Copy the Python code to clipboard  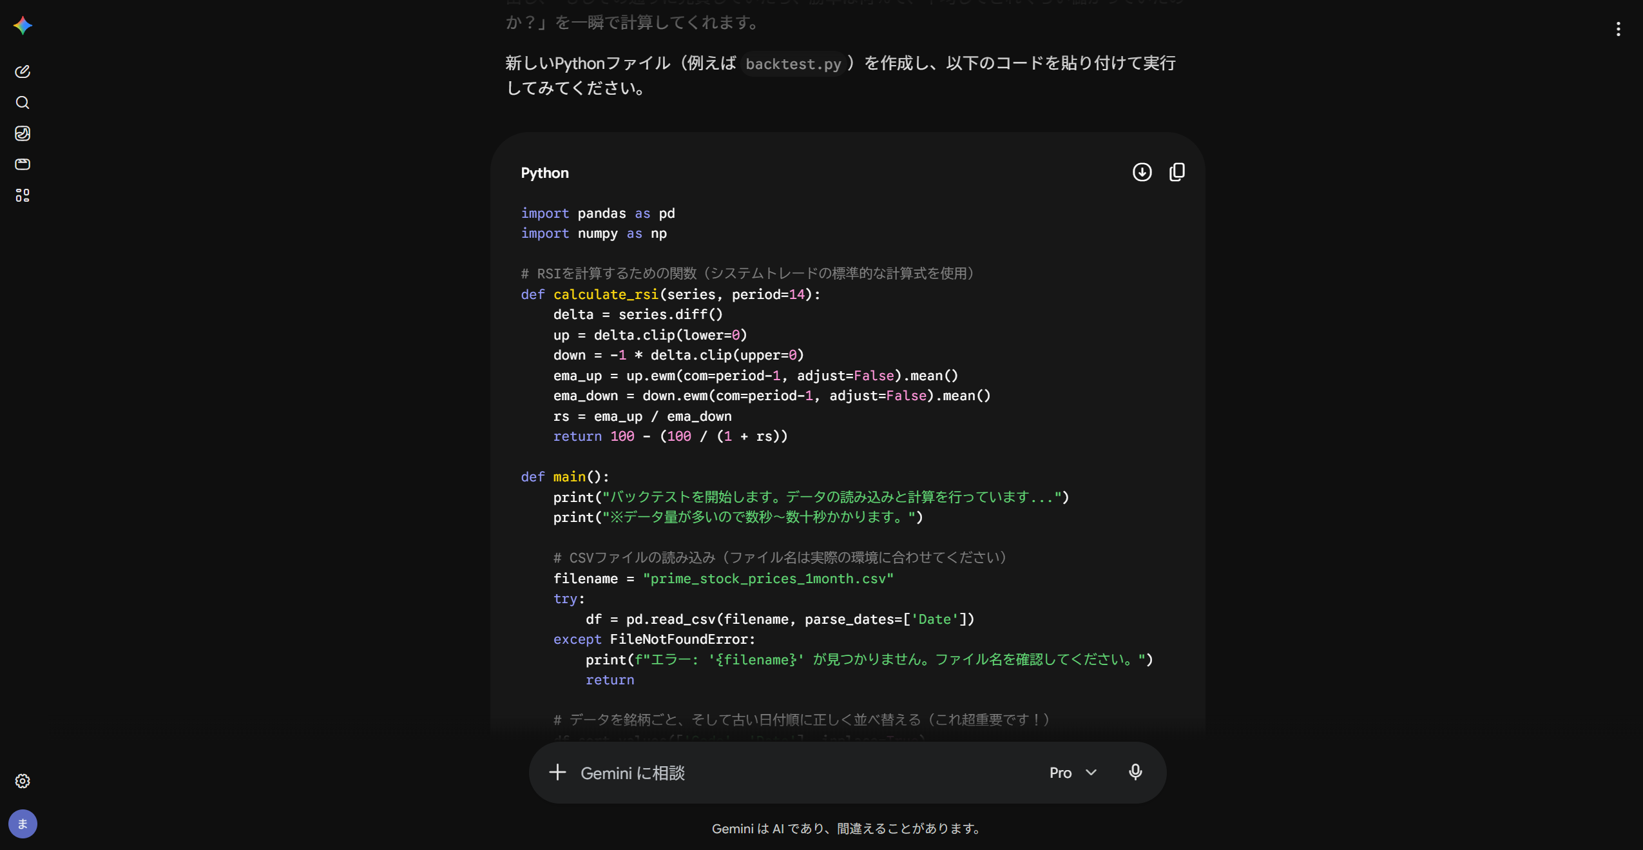[x=1177, y=172]
